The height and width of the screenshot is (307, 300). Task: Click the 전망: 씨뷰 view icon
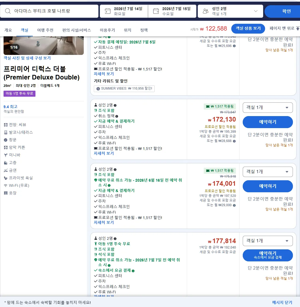click(x=6, y=125)
